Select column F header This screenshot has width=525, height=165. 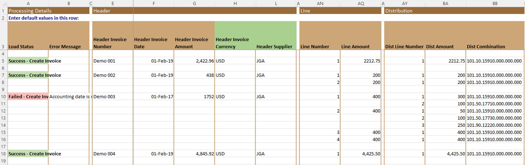pos(154,3)
